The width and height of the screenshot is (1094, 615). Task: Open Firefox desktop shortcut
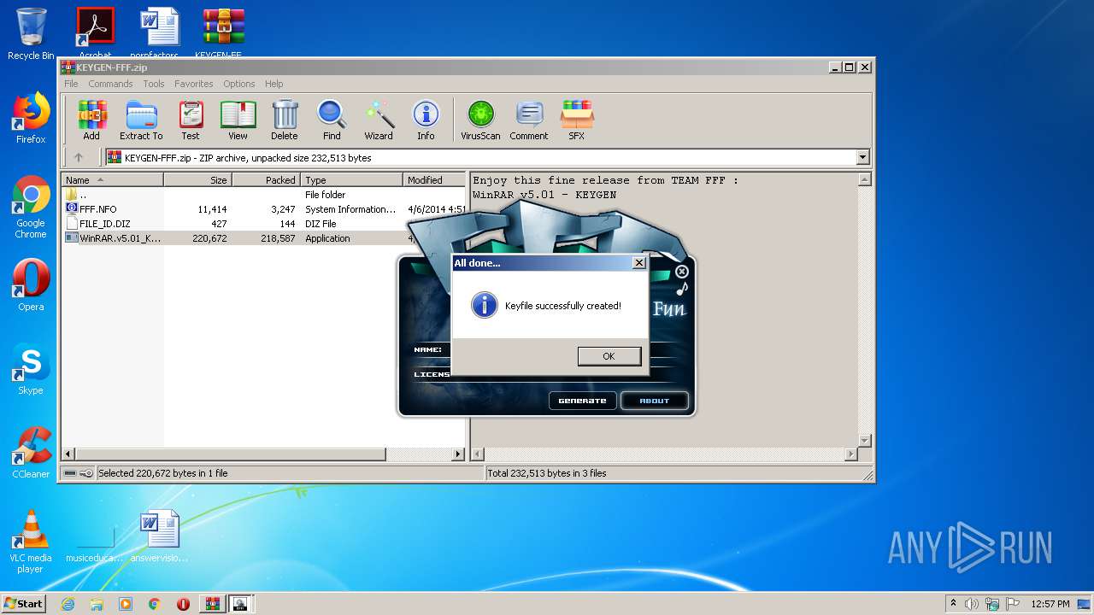click(x=31, y=118)
